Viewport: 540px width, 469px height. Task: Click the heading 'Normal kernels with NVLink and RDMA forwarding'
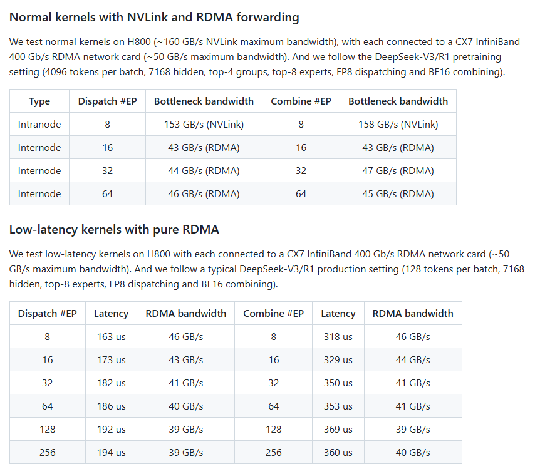[154, 17]
